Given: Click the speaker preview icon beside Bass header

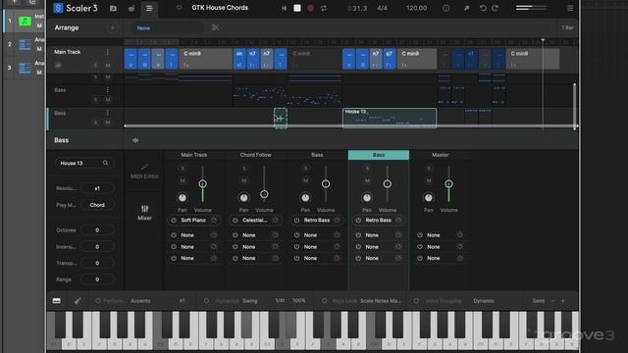Looking at the screenshot, I should tap(135, 140).
